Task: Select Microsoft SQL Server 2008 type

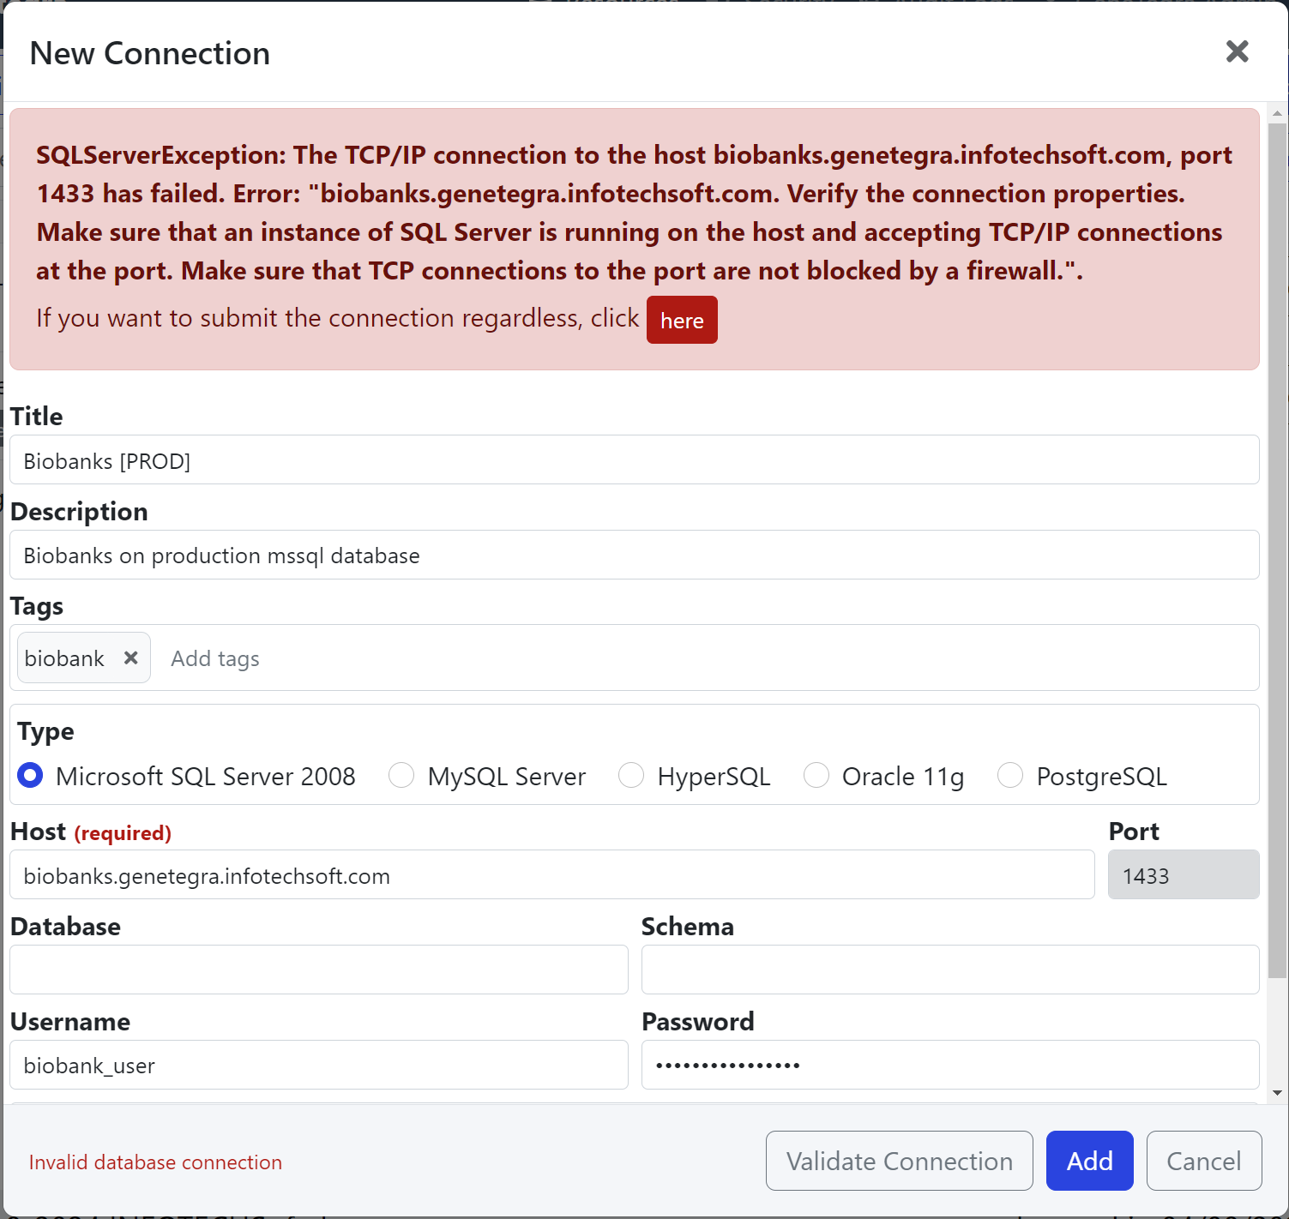Action: pos(29,775)
